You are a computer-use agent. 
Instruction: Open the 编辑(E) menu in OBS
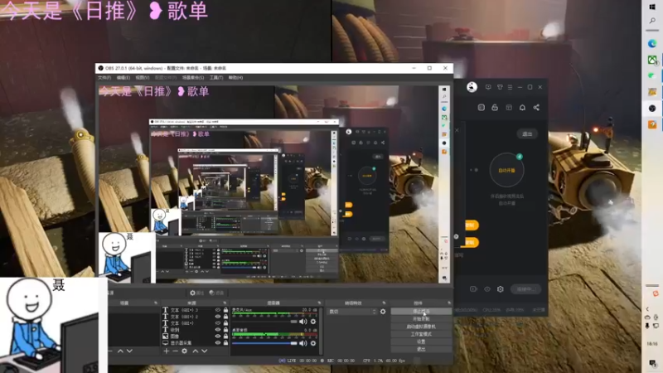(123, 78)
